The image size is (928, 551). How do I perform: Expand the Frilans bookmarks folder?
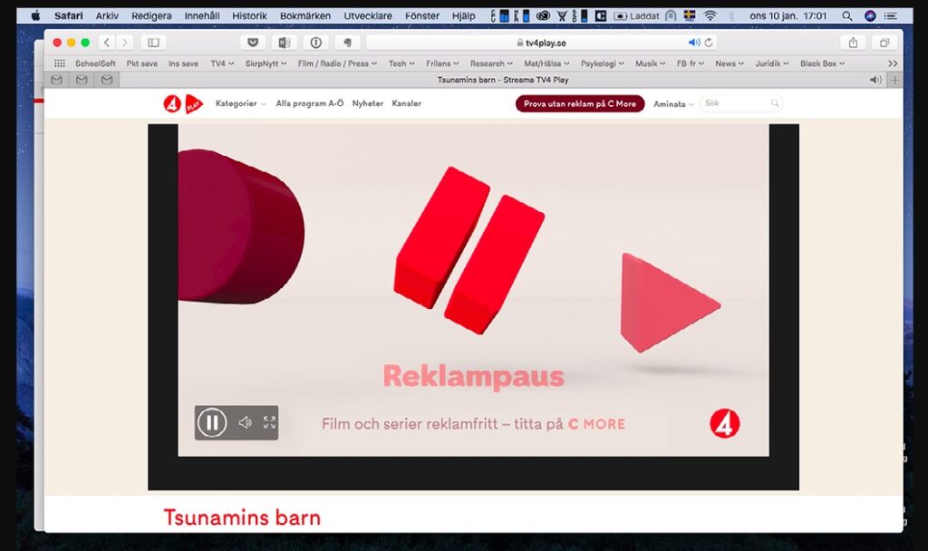[x=442, y=63]
